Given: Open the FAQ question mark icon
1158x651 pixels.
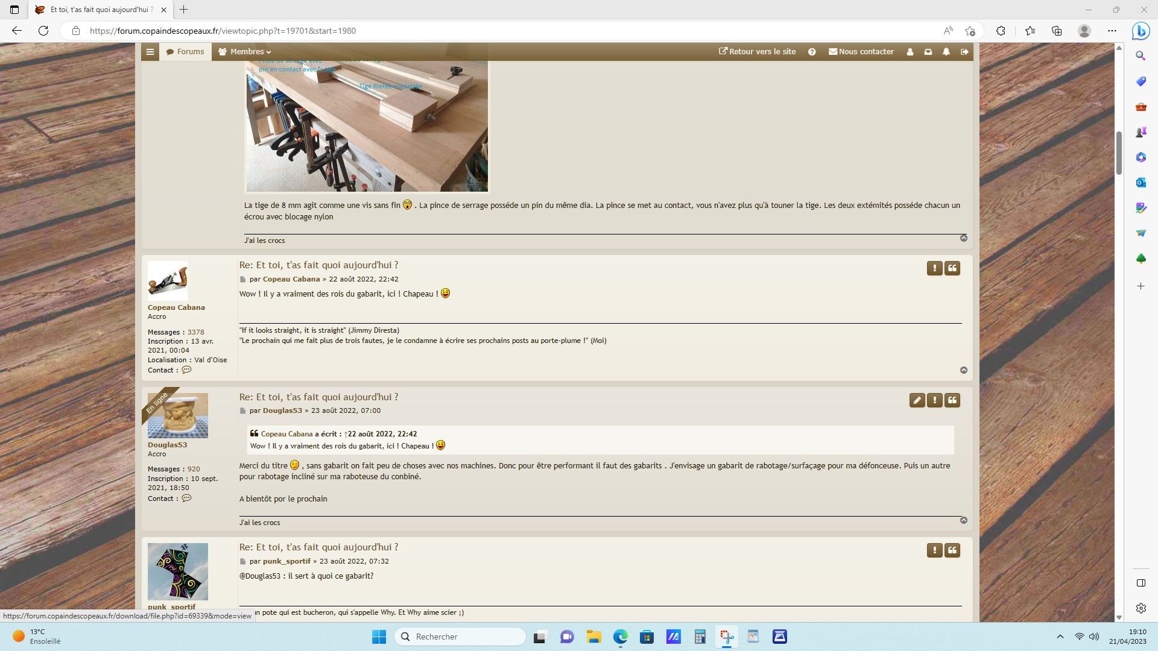Looking at the screenshot, I should click(812, 52).
